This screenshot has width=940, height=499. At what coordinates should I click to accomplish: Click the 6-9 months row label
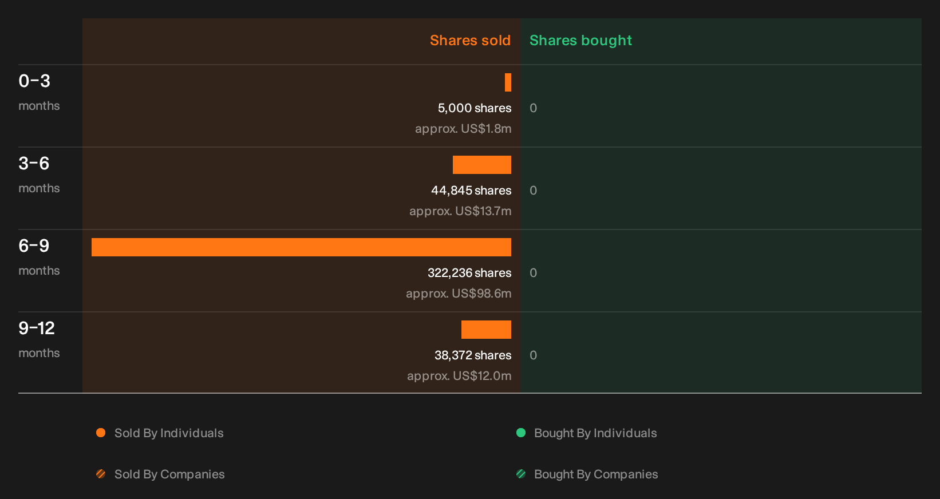click(39, 257)
